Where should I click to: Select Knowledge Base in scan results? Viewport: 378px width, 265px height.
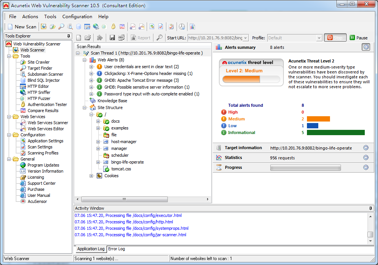click(112, 101)
